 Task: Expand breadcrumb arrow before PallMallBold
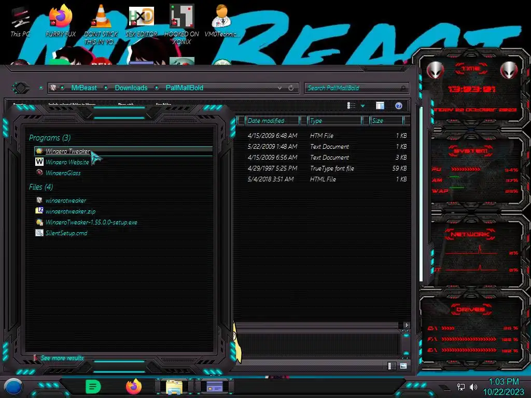coord(157,88)
